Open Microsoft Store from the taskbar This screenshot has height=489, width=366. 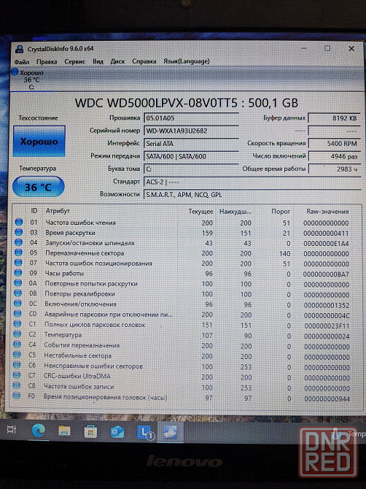tap(90, 431)
